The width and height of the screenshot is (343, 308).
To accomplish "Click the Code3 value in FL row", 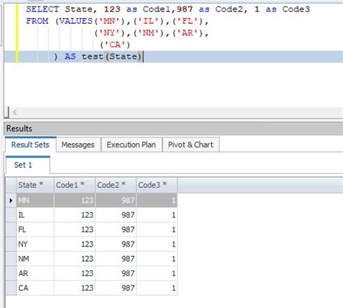I will [x=157, y=229].
